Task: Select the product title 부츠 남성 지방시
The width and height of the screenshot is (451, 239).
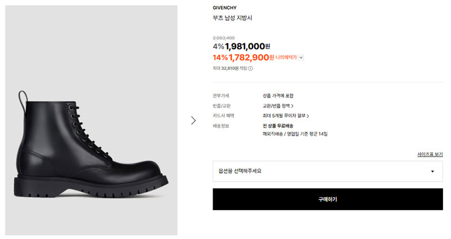Action: click(x=232, y=18)
